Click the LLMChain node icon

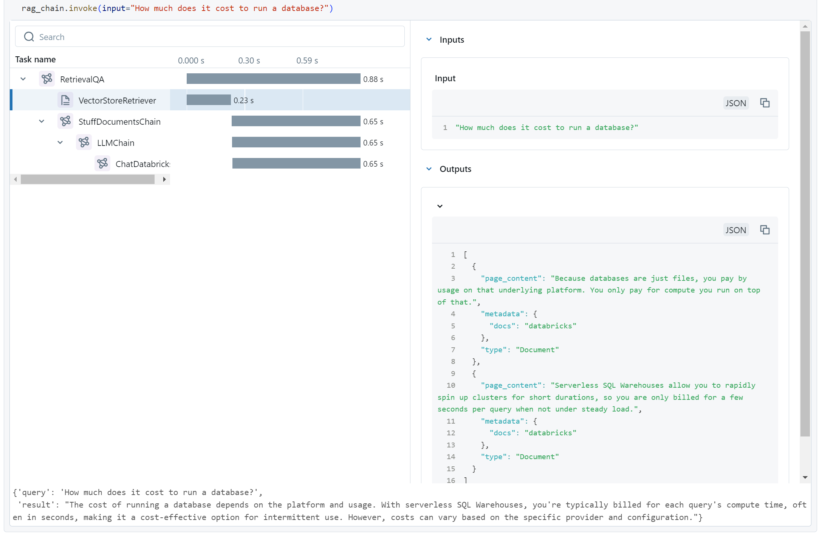[84, 142]
